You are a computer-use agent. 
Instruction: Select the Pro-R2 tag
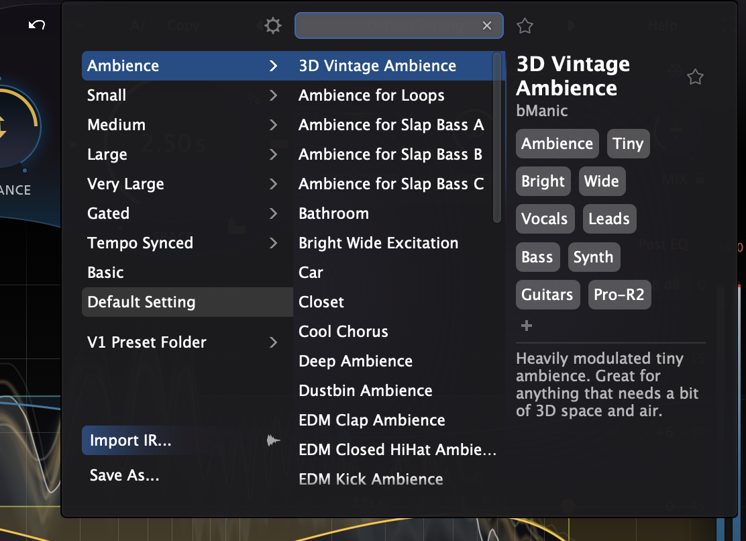pos(619,295)
